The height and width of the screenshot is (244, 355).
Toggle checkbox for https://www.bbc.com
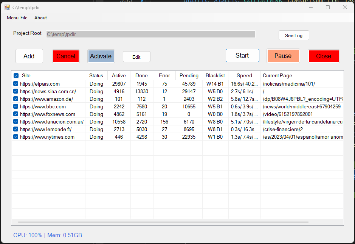point(16,106)
